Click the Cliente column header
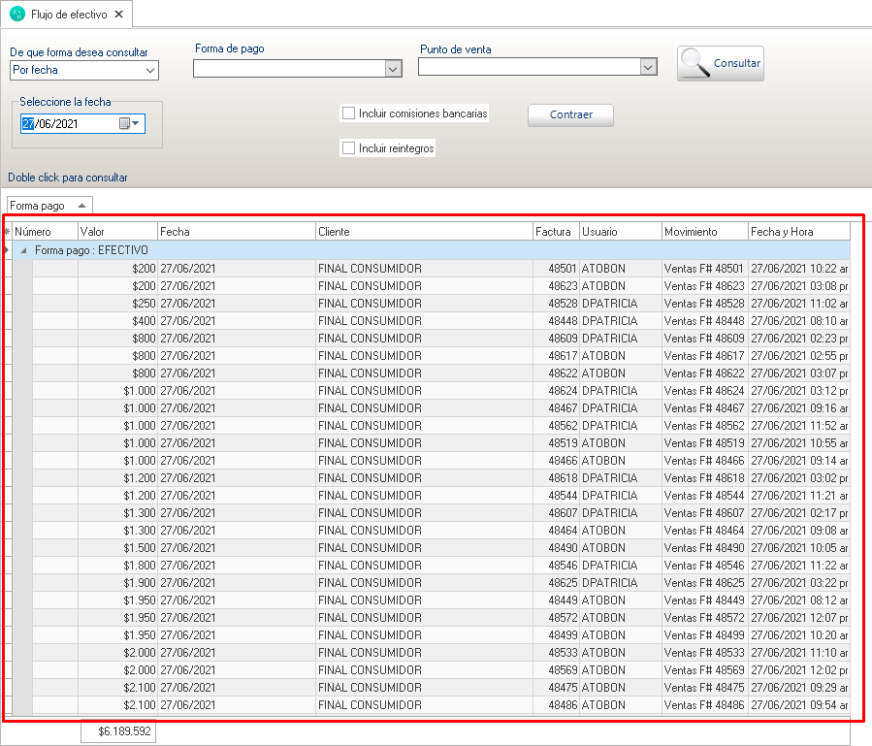872x746 pixels. click(423, 232)
